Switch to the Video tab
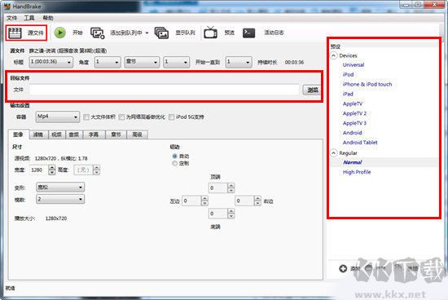 tap(56, 135)
